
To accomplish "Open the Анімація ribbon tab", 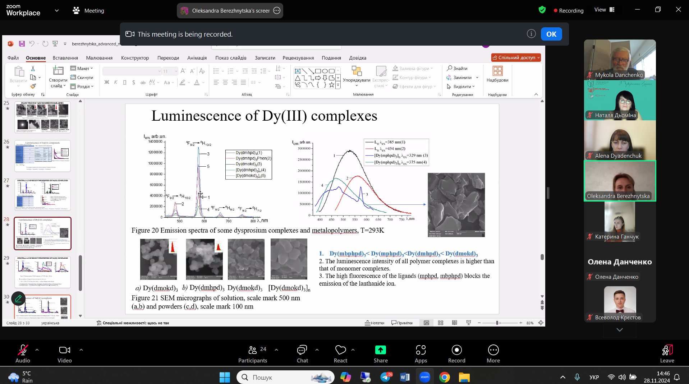I will click(x=197, y=58).
